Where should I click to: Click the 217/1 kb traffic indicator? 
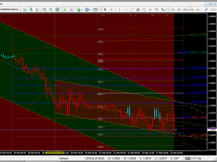pos(196,158)
